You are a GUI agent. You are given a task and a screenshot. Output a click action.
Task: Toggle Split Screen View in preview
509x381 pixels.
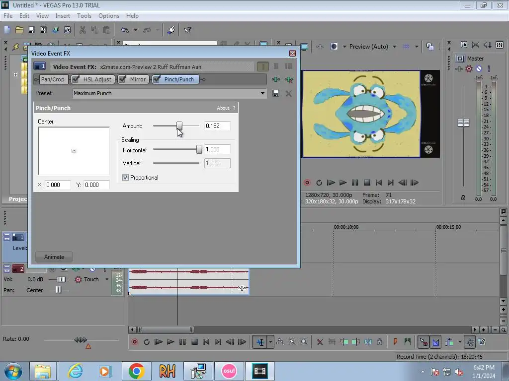point(334,46)
